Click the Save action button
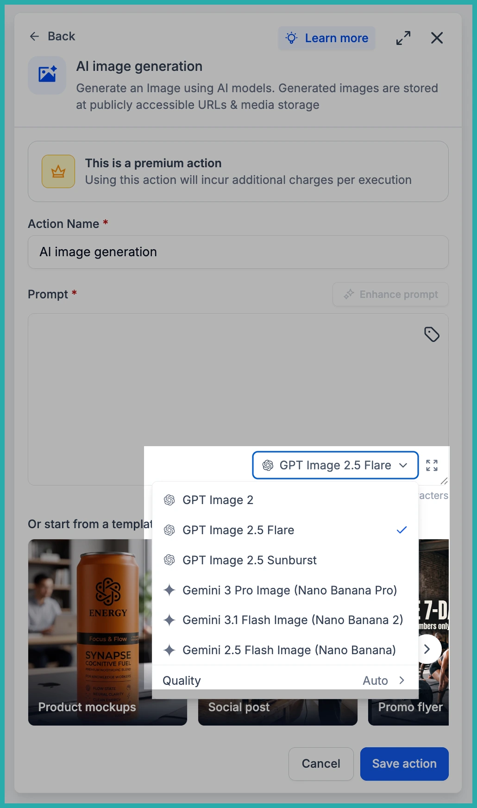 (x=404, y=764)
